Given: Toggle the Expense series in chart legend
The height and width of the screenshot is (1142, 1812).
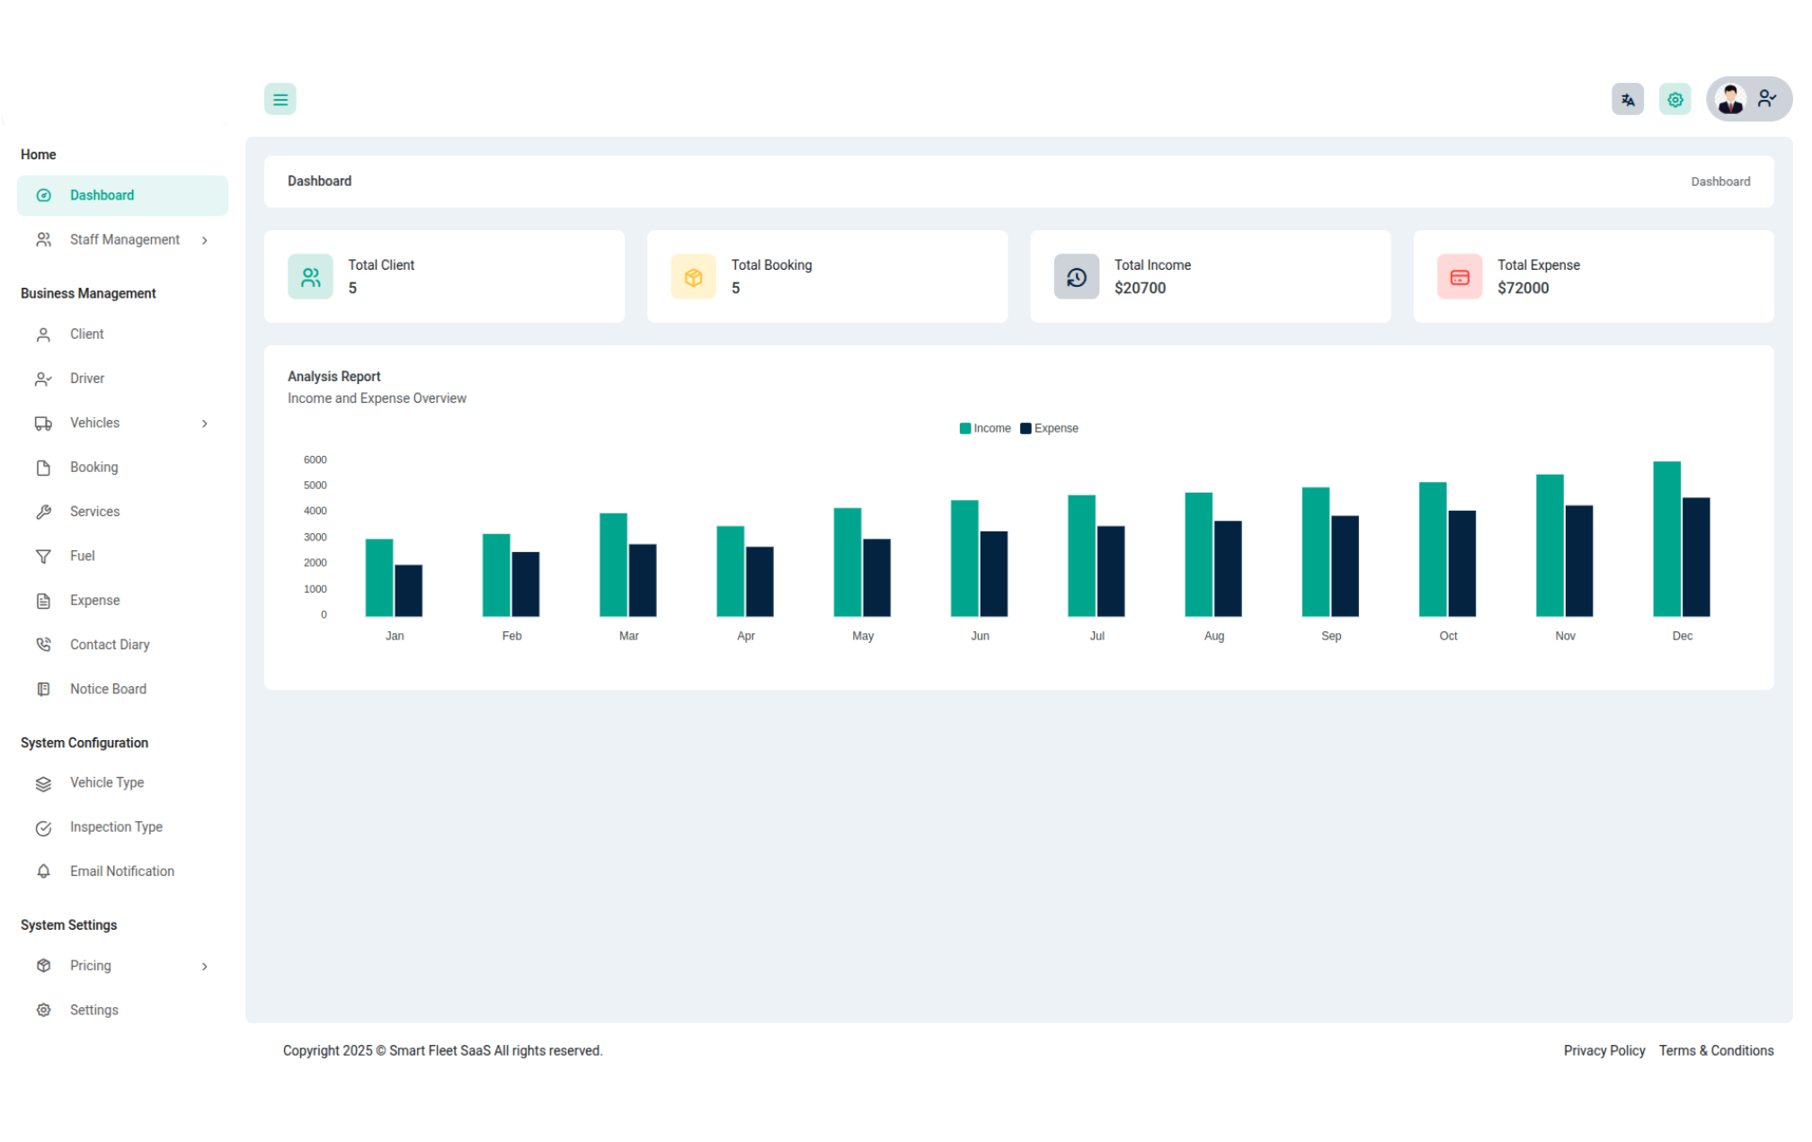Looking at the screenshot, I should pyautogui.click(x=1049, y=429).
